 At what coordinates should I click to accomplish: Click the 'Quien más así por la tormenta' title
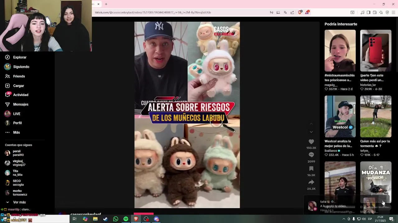pyautogui.click(x=375, y=143)
